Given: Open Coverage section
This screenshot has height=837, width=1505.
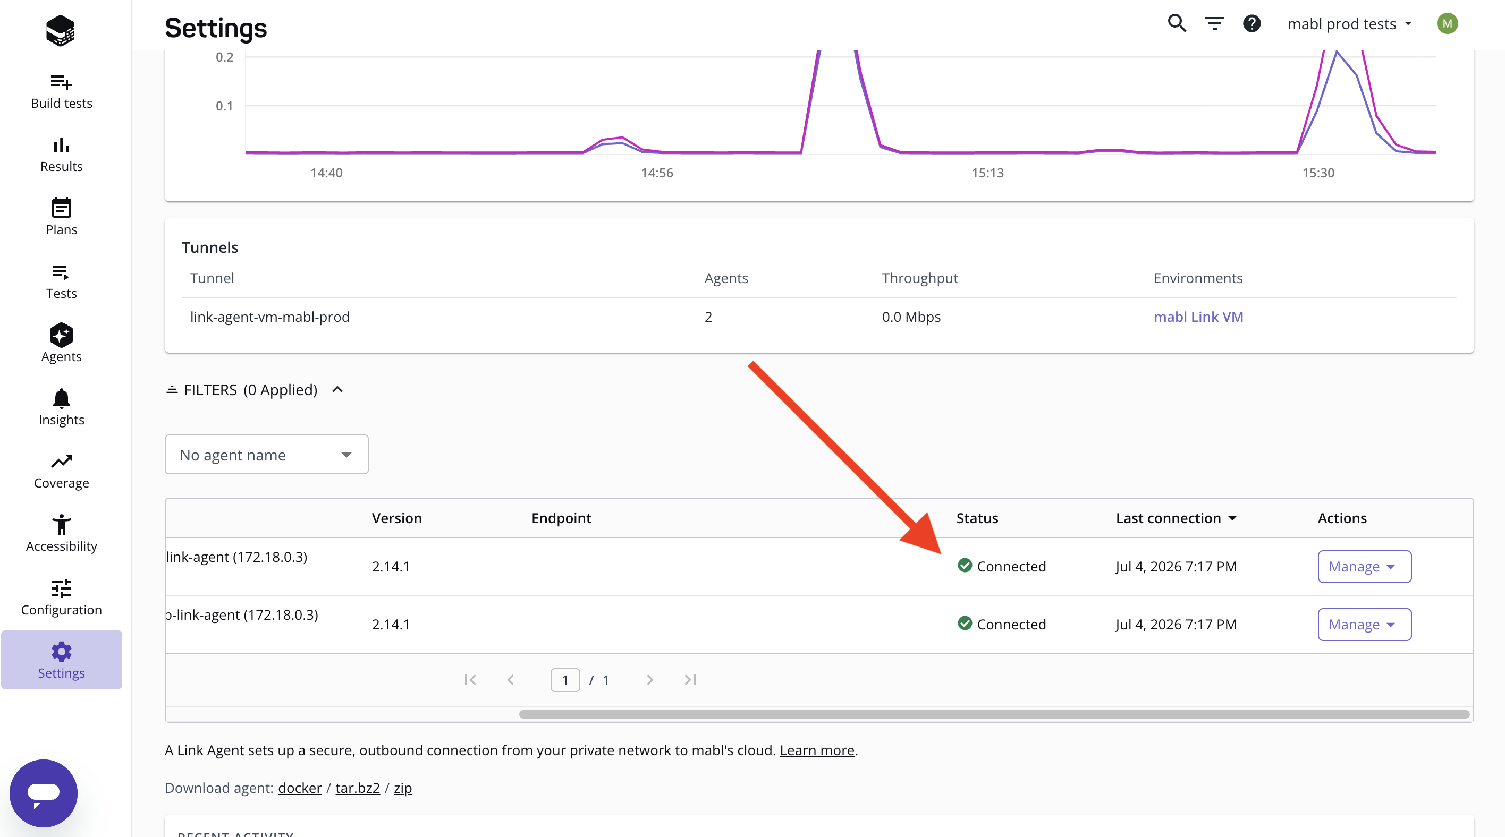Looking at the screenshot, I should (61, 471).
